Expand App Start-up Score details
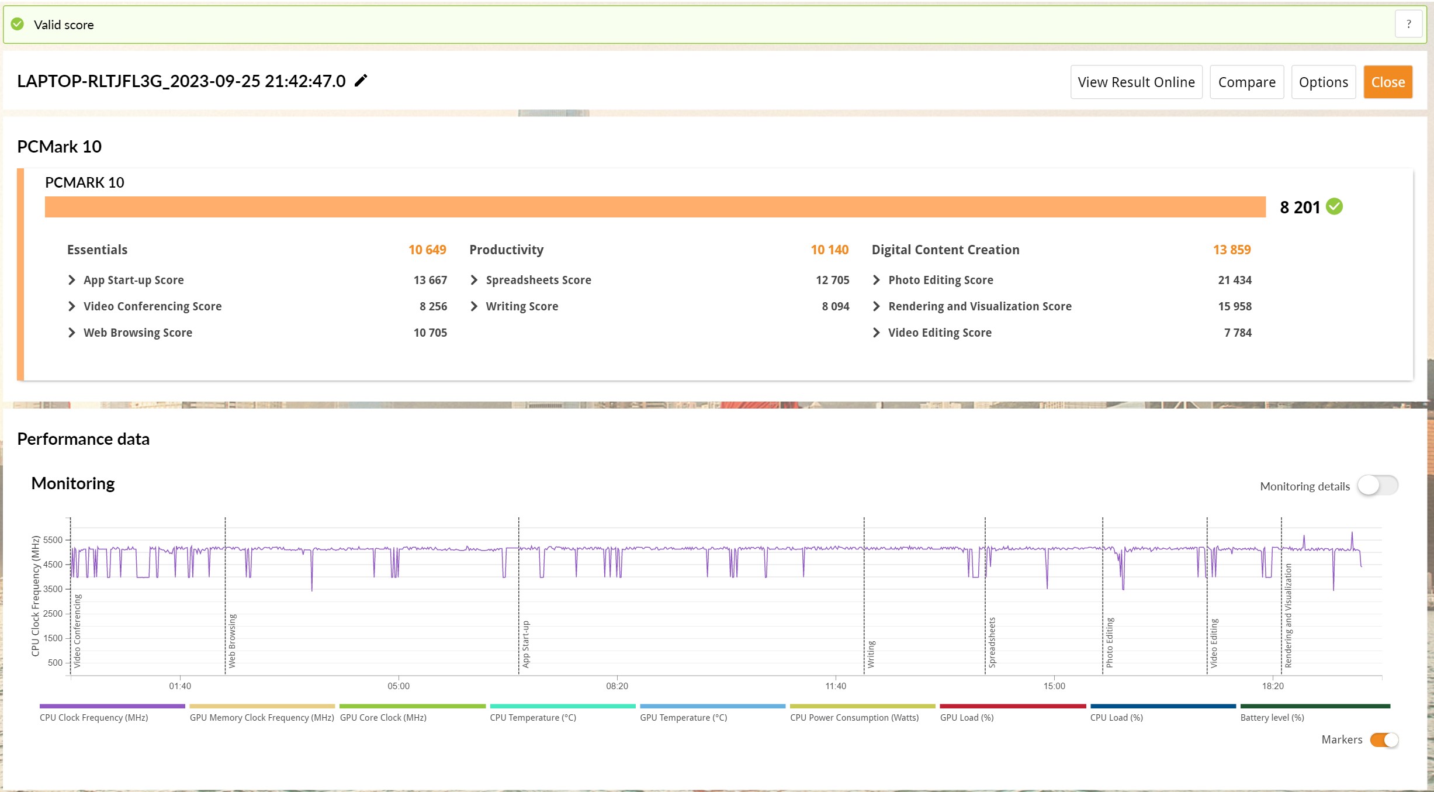The height and width of the screenshot is (792, 1434). click(72, 280)
